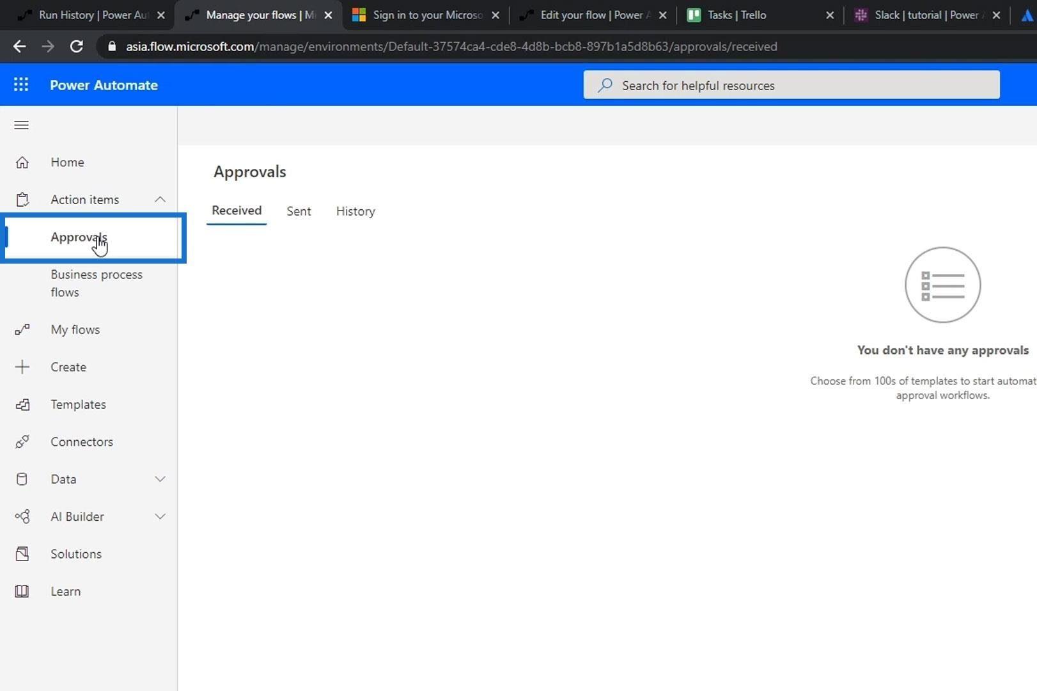Click the Trello tab favicon
Screen dimensions: 1037x691
click(694, 15)
